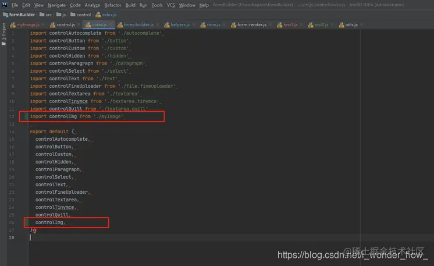Select control folder breadcrumb
This screenshot has height=266, width=434.
click(x=80, y=15)
